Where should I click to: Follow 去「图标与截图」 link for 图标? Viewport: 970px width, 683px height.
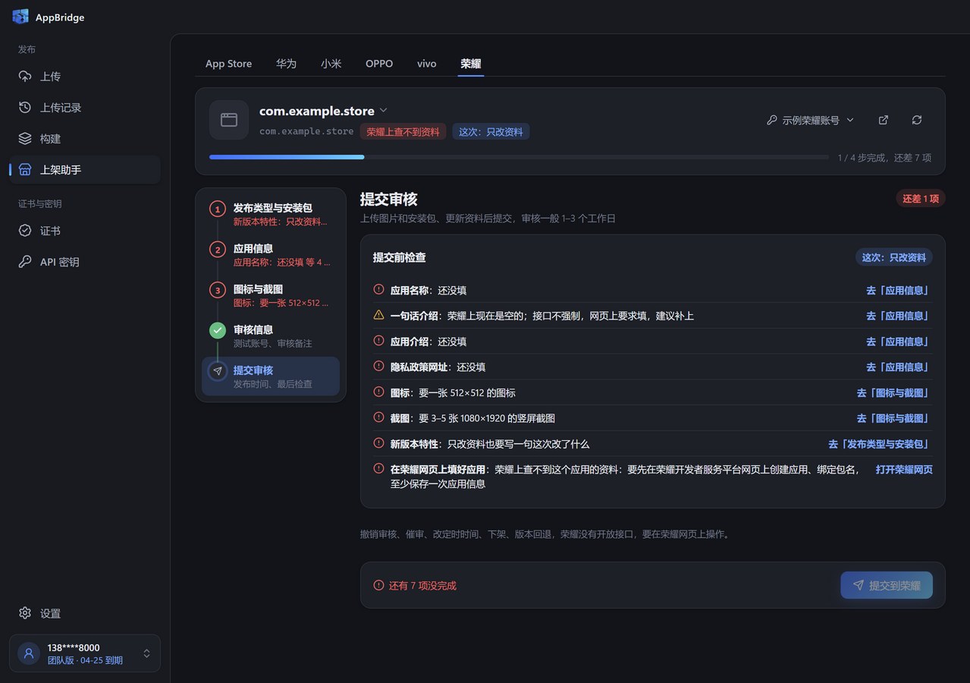click(895, 393)
